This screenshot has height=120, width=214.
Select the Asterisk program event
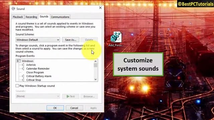pyautogui.click(x=31, y=65)
